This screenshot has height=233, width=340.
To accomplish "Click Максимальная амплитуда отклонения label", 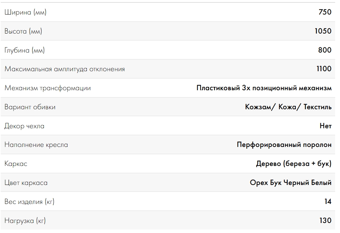I will point(65,69).
